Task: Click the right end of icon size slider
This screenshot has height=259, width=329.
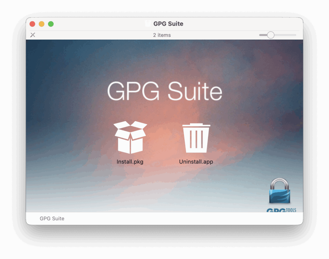Action: click(x=295, y=35)
